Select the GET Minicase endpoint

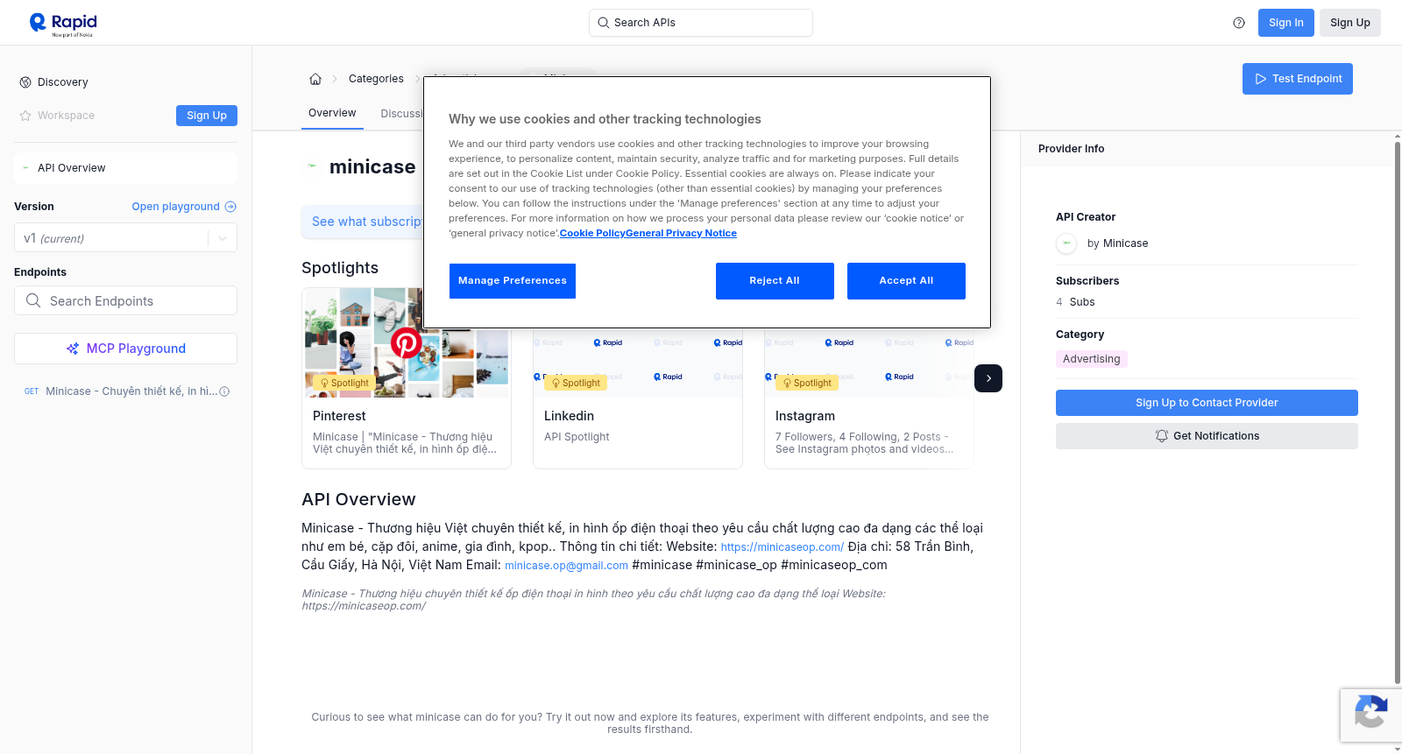click(x=125, y=391)
